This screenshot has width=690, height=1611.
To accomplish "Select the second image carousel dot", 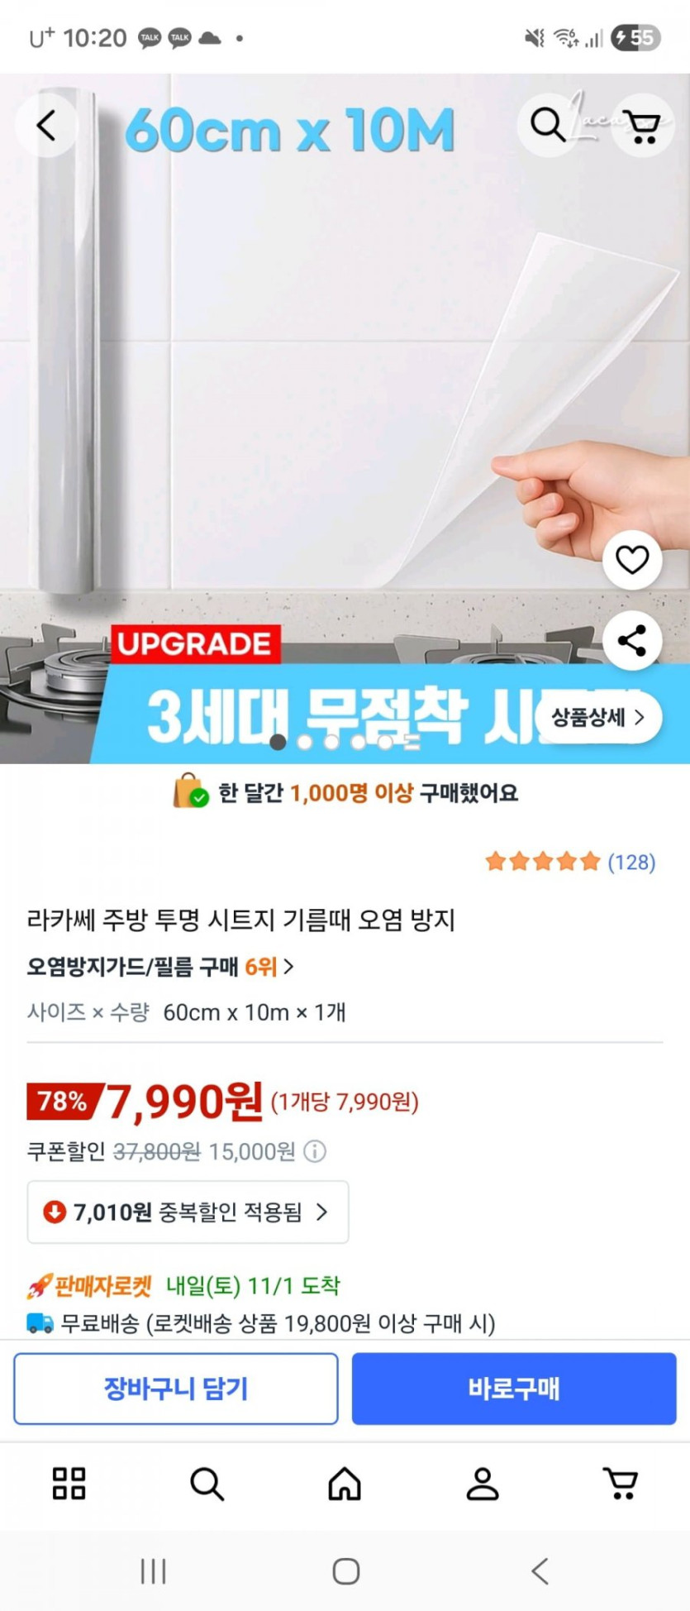I will coord(305,743).
